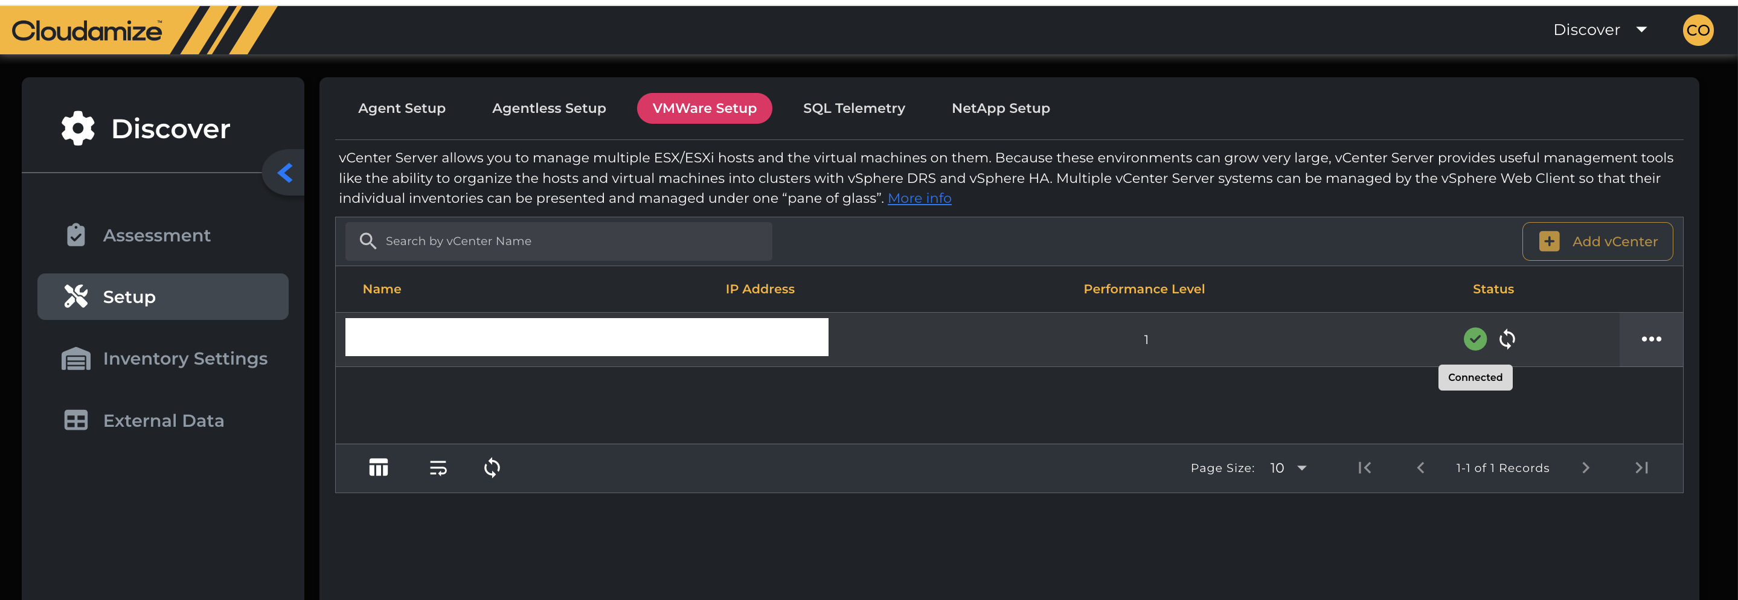Follow the More info link
This screenshot has width=1738, height=600.
coord(919,198)
